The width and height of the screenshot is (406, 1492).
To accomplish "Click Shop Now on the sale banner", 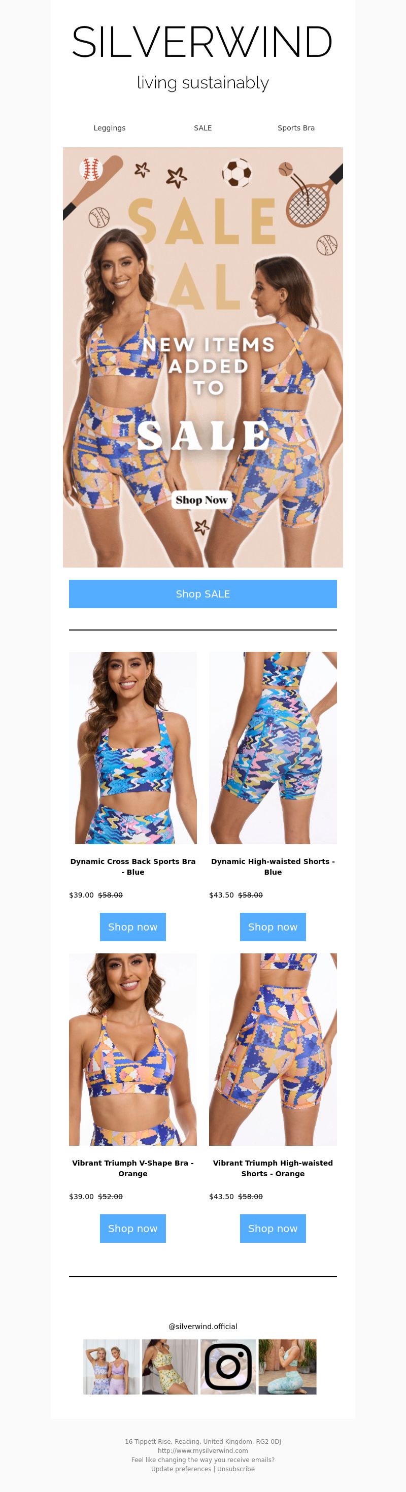I will tap(201, 499).
